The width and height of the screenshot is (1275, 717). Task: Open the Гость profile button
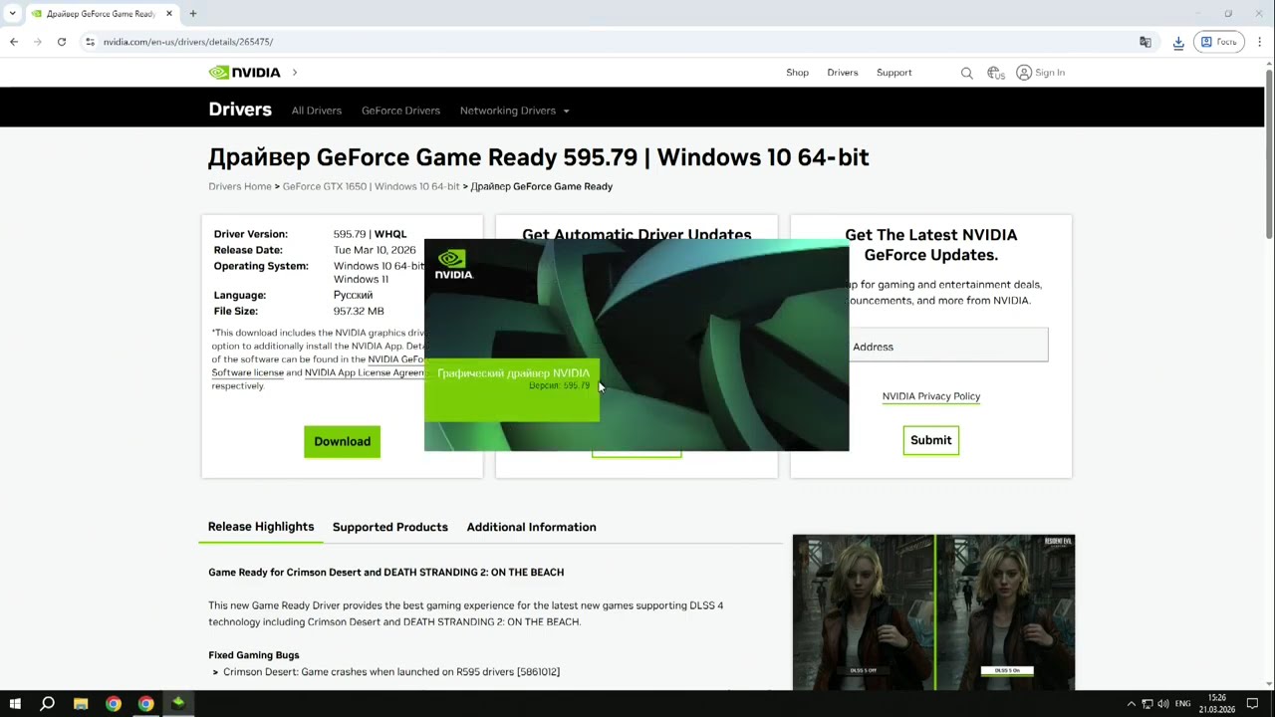[x=1219, y=42]
